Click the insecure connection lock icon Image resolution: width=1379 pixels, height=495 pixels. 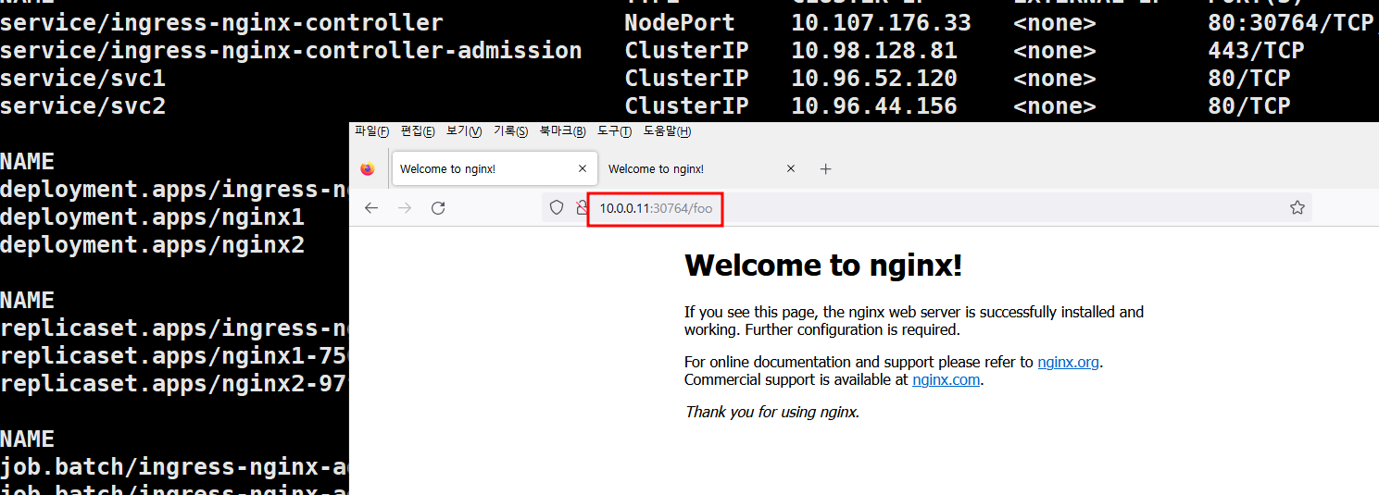(582, 208)
